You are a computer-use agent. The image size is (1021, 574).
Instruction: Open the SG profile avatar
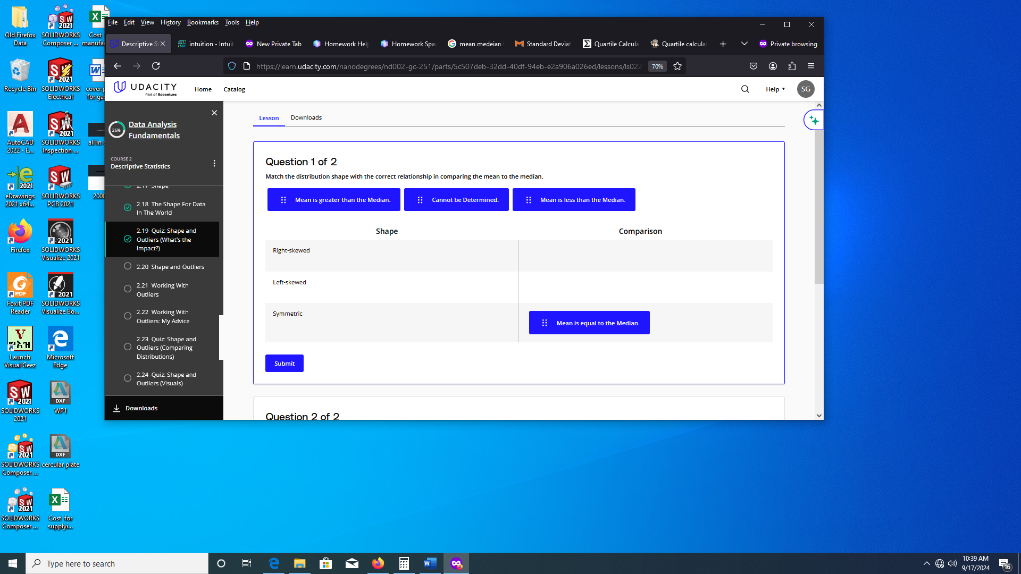tap(806, 89)
